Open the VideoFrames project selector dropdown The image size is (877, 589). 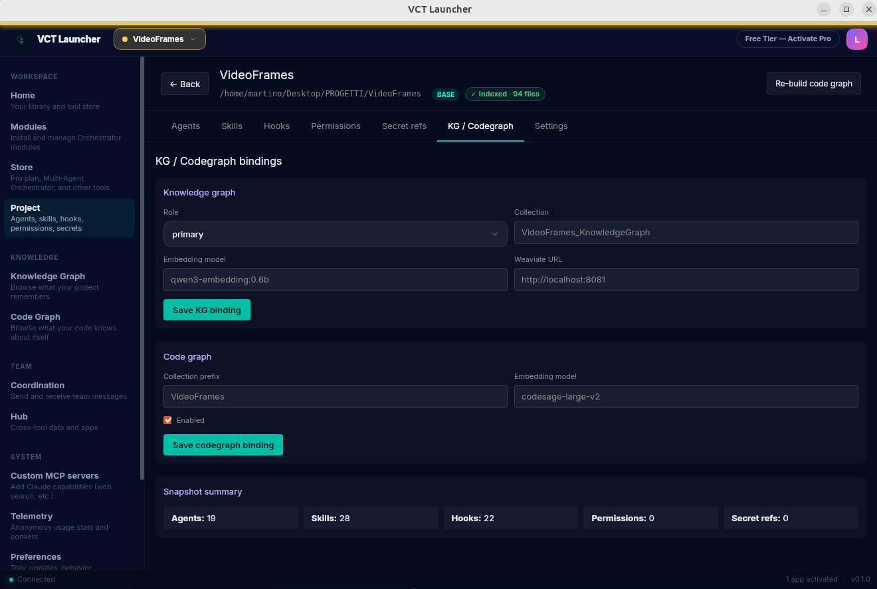(x=159, y=39)
